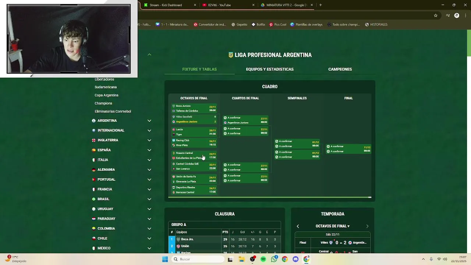Open a new browser tab
The height and width of the screenshot is (265, 471).
click(x=321, y=5)
